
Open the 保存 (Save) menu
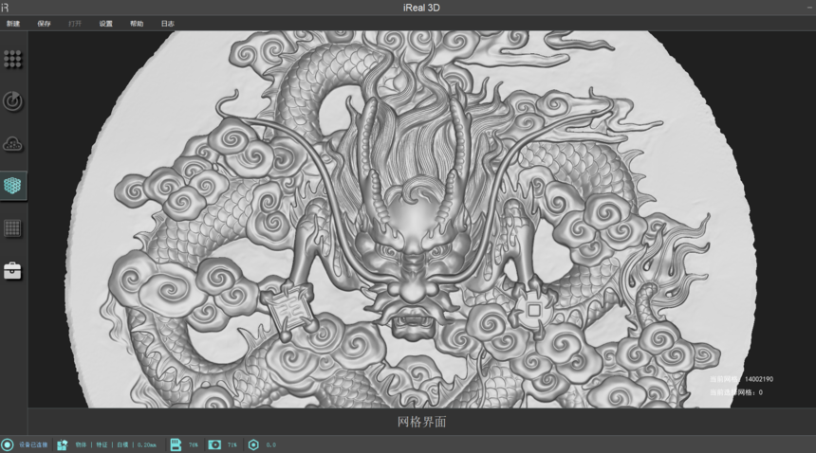(45, 24)
